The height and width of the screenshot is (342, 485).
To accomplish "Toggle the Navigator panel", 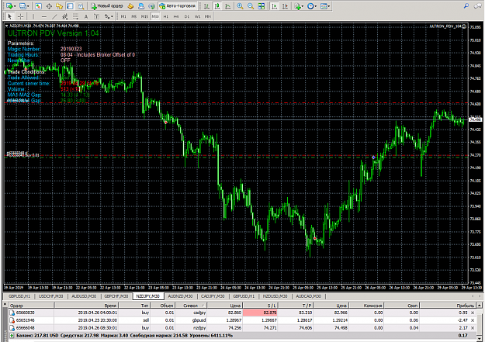I will tap(60, 6).
